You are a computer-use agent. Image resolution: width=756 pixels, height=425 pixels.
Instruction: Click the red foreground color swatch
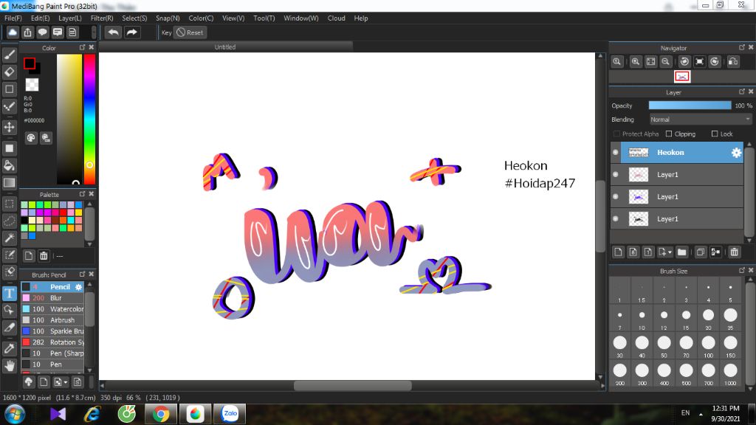[x=30, y=63]
